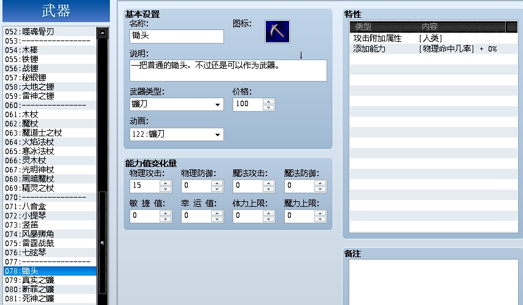Select weapon 071:八音盒
The height and width of the screenshot is (305, 523).
point(50,206)
